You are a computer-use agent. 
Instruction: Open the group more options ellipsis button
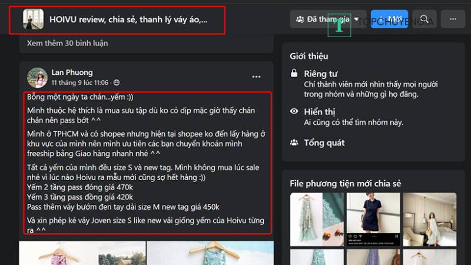coord(453,19)
